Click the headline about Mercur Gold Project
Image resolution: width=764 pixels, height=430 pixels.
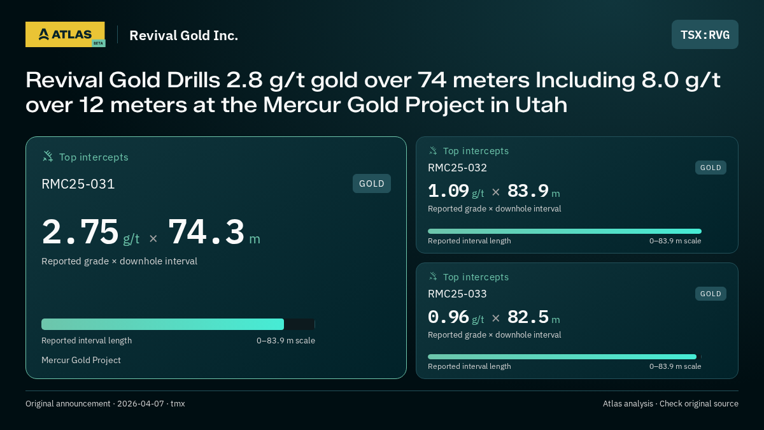coord(373,92)
